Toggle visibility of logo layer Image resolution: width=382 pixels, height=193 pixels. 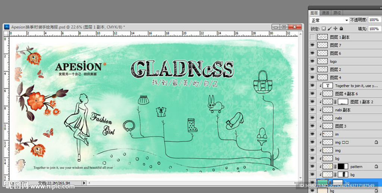(x=312, y=61)
